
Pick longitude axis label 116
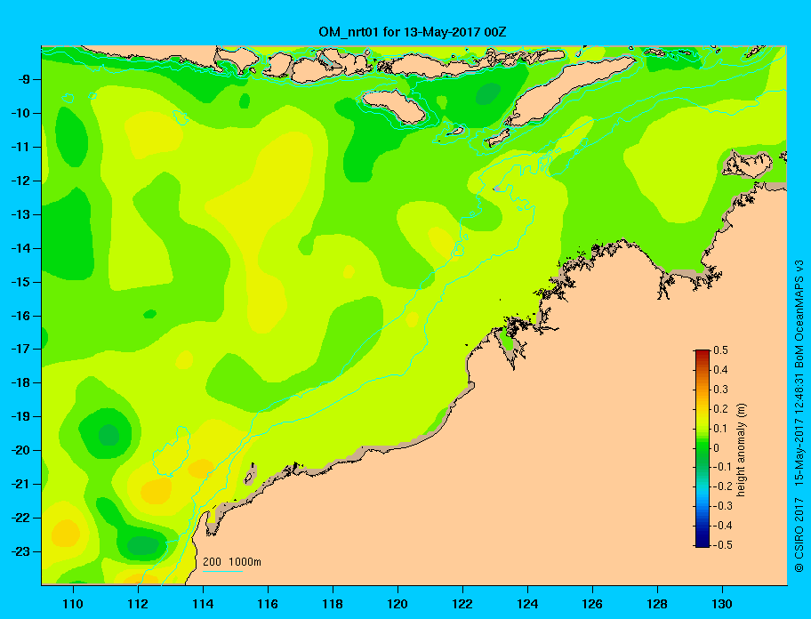(x=268, y=604)
